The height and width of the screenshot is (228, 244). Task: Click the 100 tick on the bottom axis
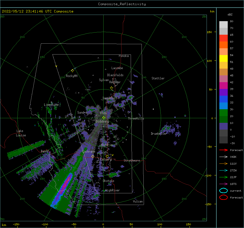pyautogui.click(x=160, y=224)
